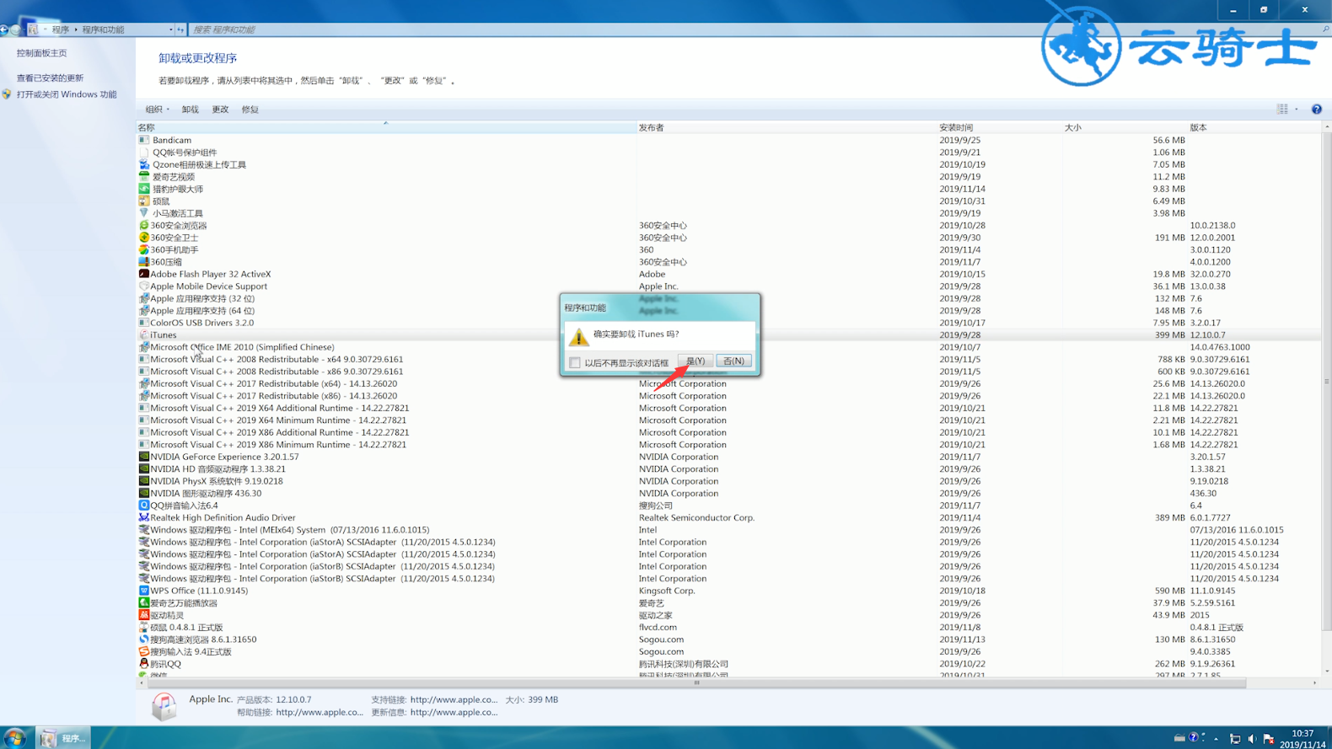Check the don't show this dialog again box
This screenshot has height=749, width=1332.
point(575,363)
